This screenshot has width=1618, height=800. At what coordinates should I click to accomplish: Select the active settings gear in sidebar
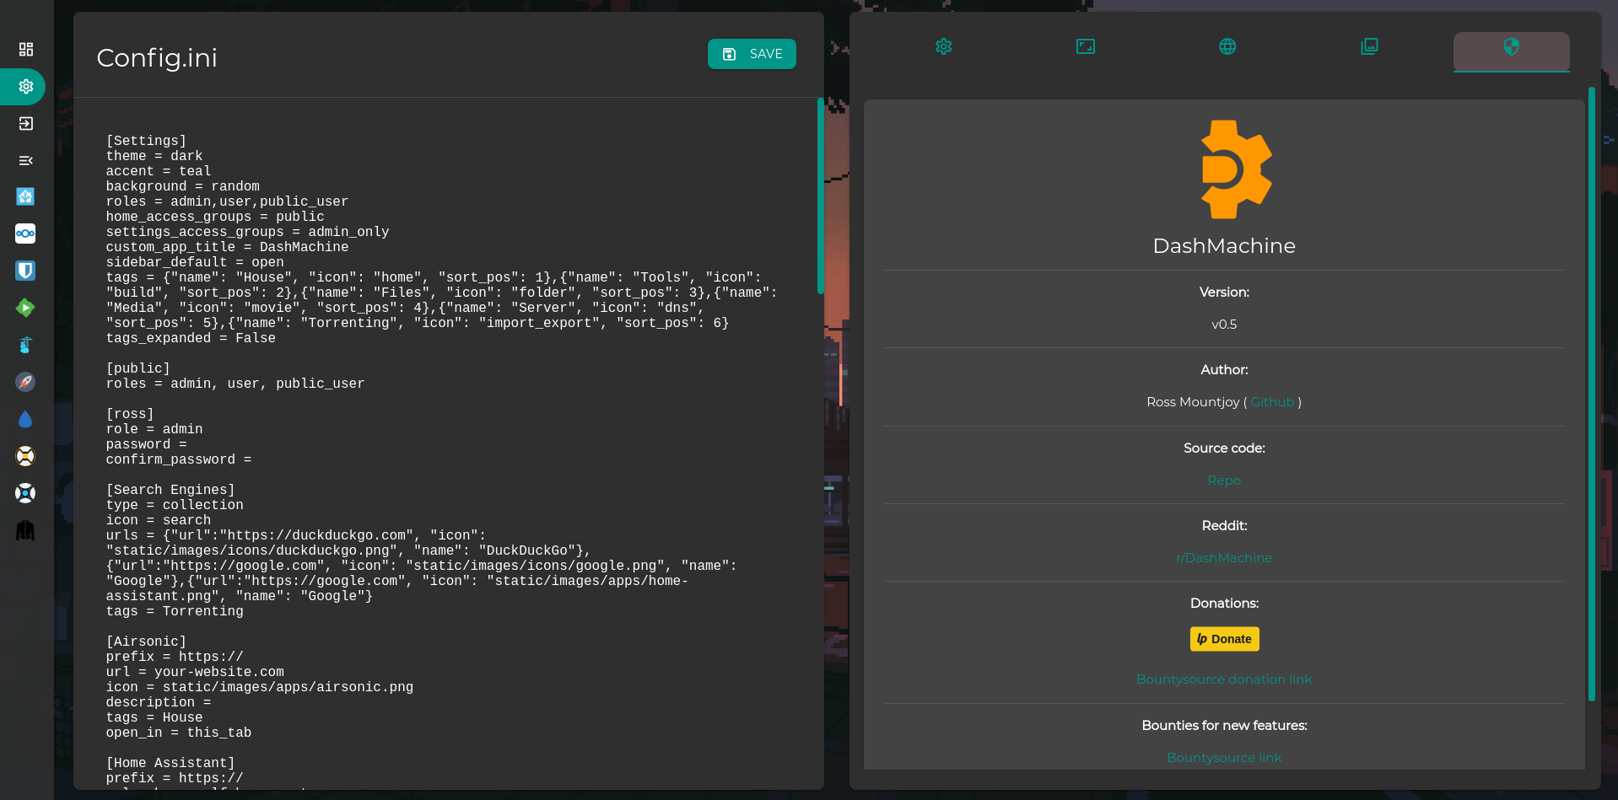click(24, 87)
